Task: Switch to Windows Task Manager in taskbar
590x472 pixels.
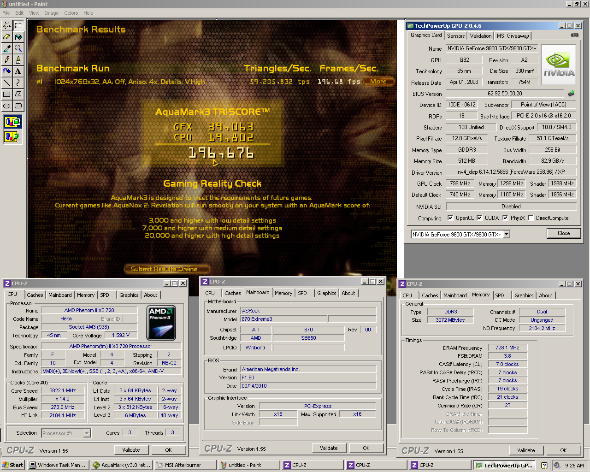Action: tap(58, 465)
